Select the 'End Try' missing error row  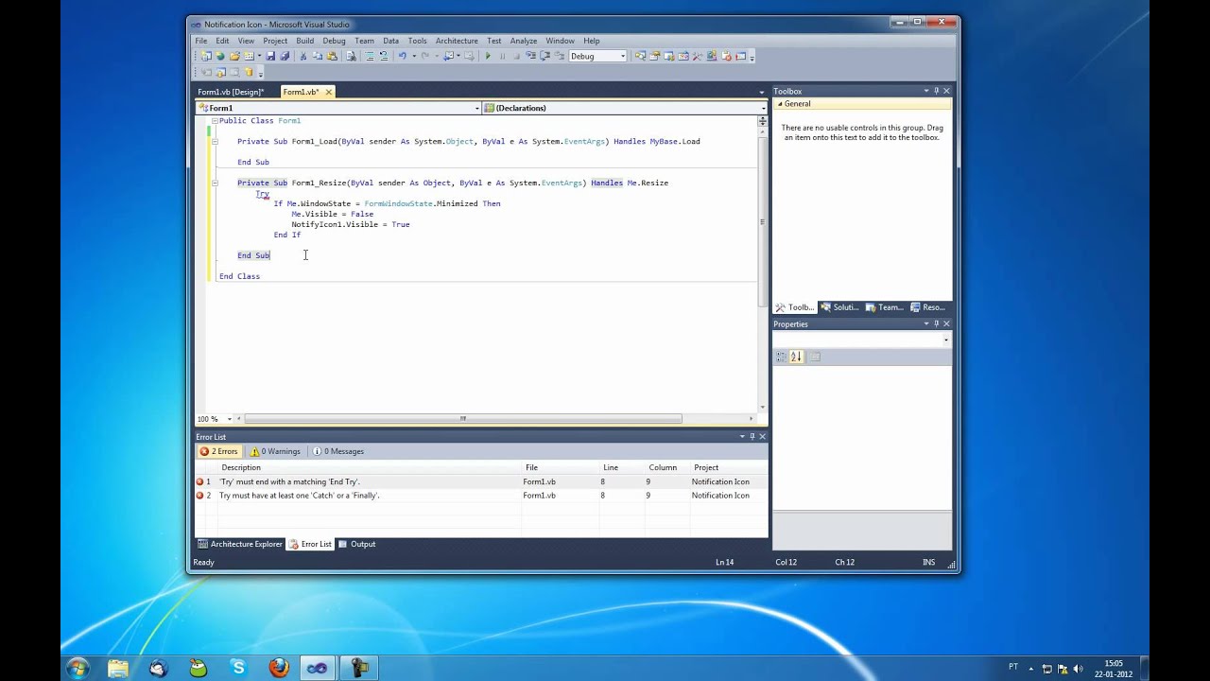click(481, 481)
